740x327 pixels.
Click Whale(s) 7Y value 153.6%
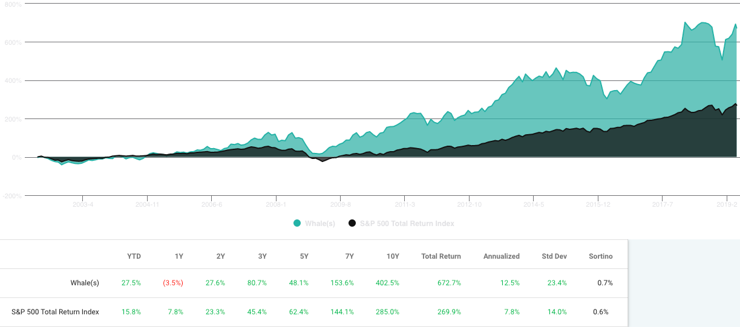(x=342, y=283)
